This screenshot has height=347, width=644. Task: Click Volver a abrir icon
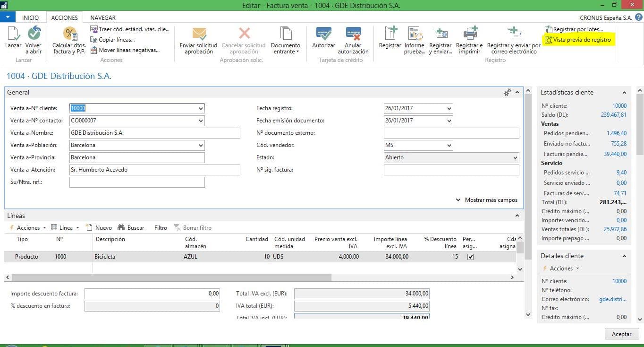(34, 34)
